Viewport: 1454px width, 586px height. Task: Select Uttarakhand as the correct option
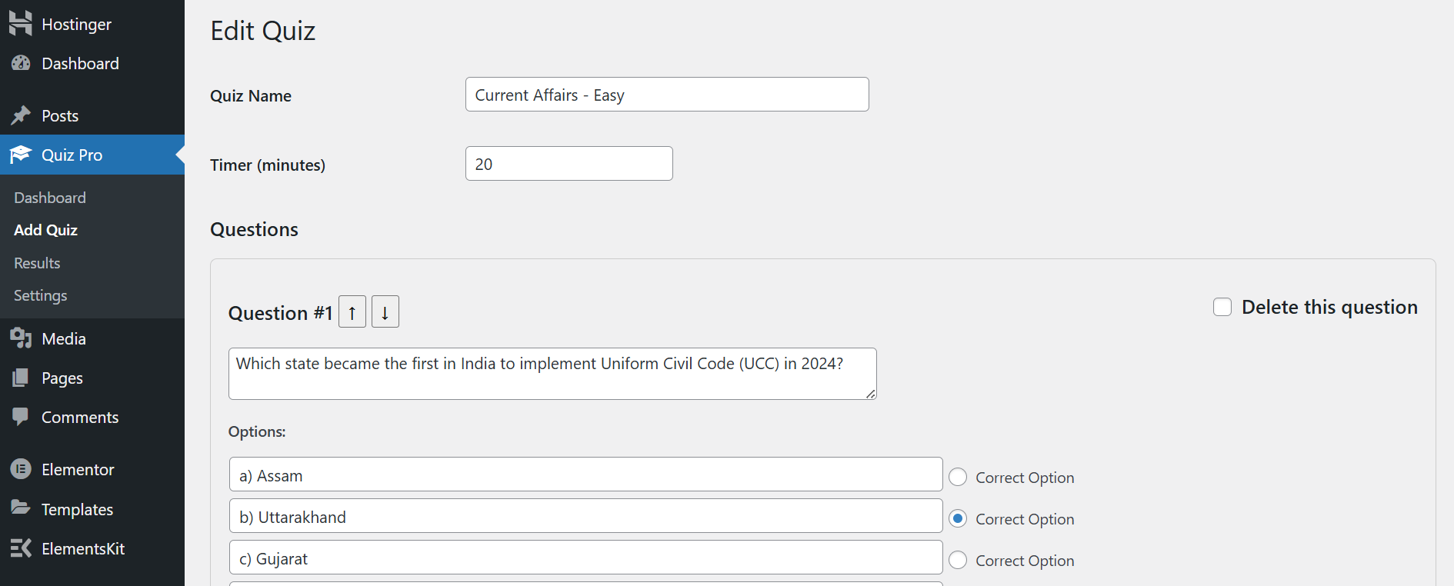tap(958, 519)
